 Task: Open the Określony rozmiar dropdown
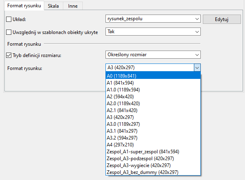(x=153, y=55)
